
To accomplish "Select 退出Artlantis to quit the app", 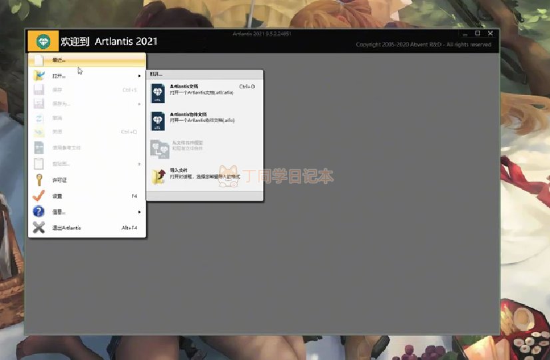I will pos(67,228).
